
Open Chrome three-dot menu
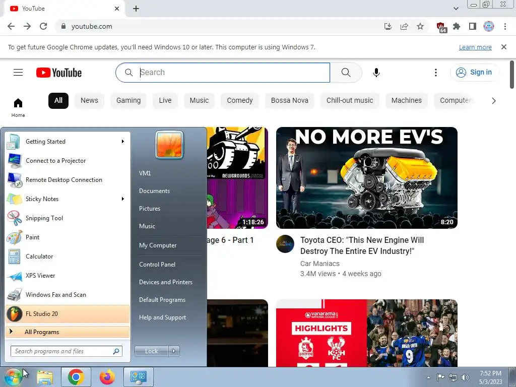pos(505,26)
